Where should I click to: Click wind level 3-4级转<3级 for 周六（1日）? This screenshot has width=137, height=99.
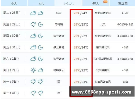pyautogui.click(x=125, y=59)
